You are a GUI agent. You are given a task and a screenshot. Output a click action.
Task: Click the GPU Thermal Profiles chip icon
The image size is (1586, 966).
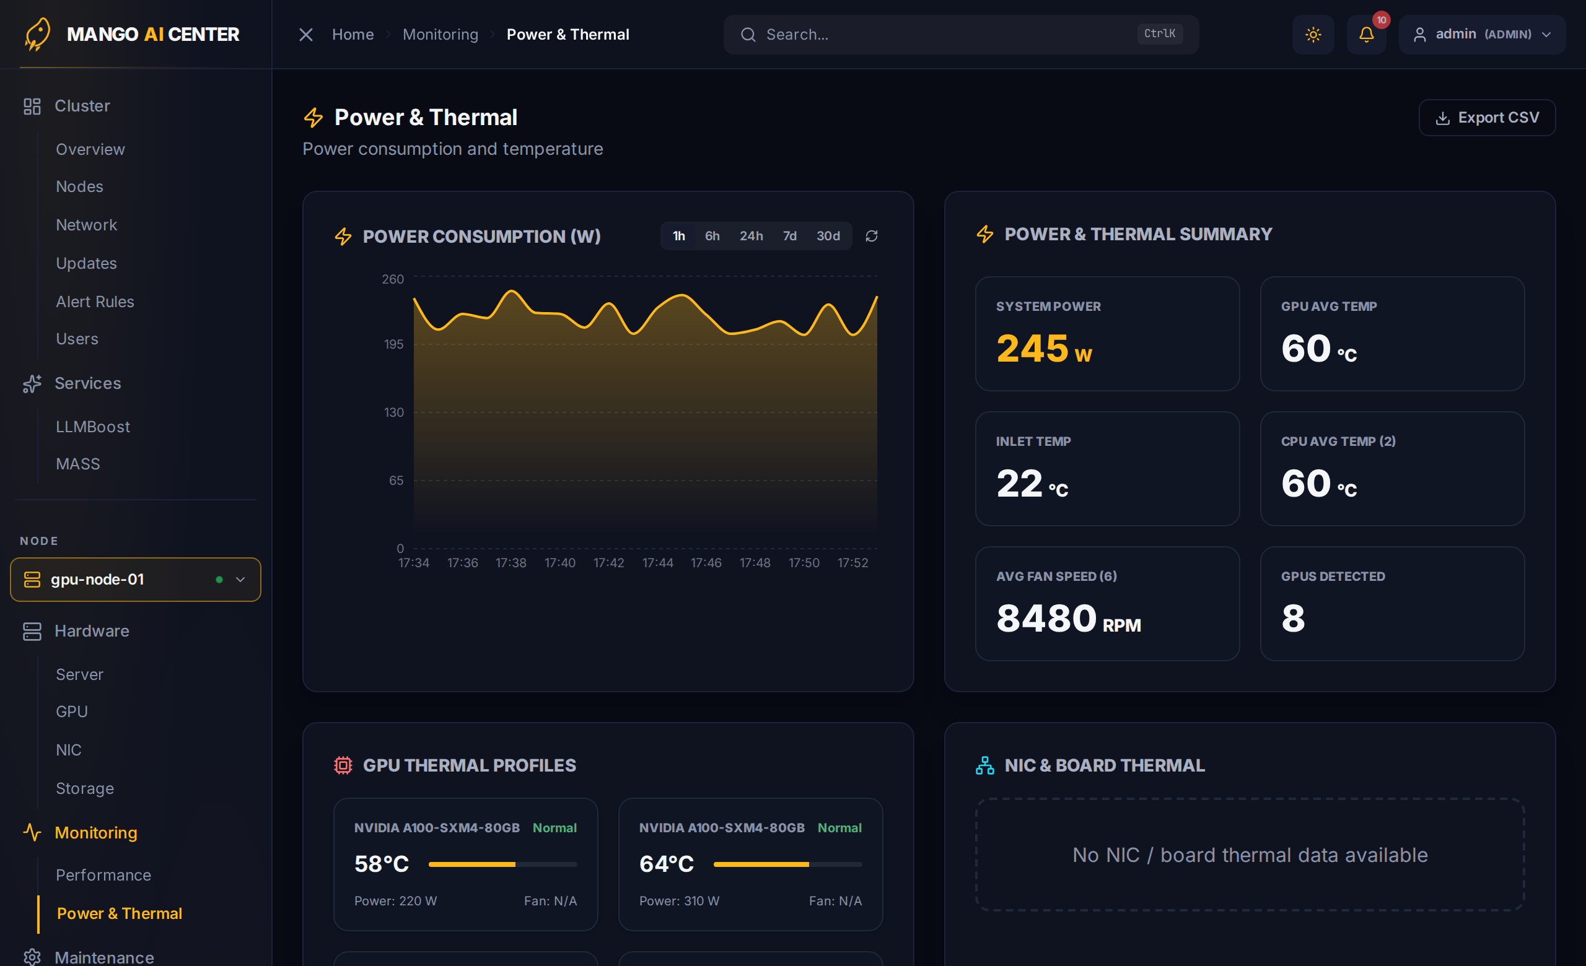(x=343, y=765)
